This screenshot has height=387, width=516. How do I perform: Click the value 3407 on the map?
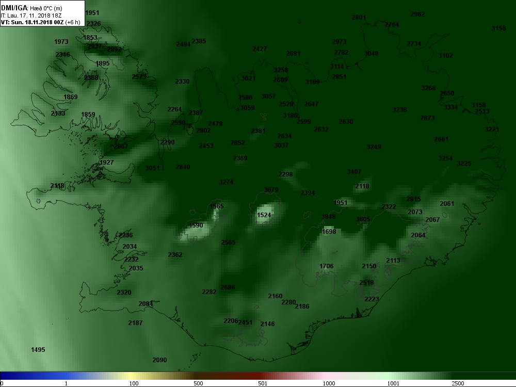[x=354, y=172]
